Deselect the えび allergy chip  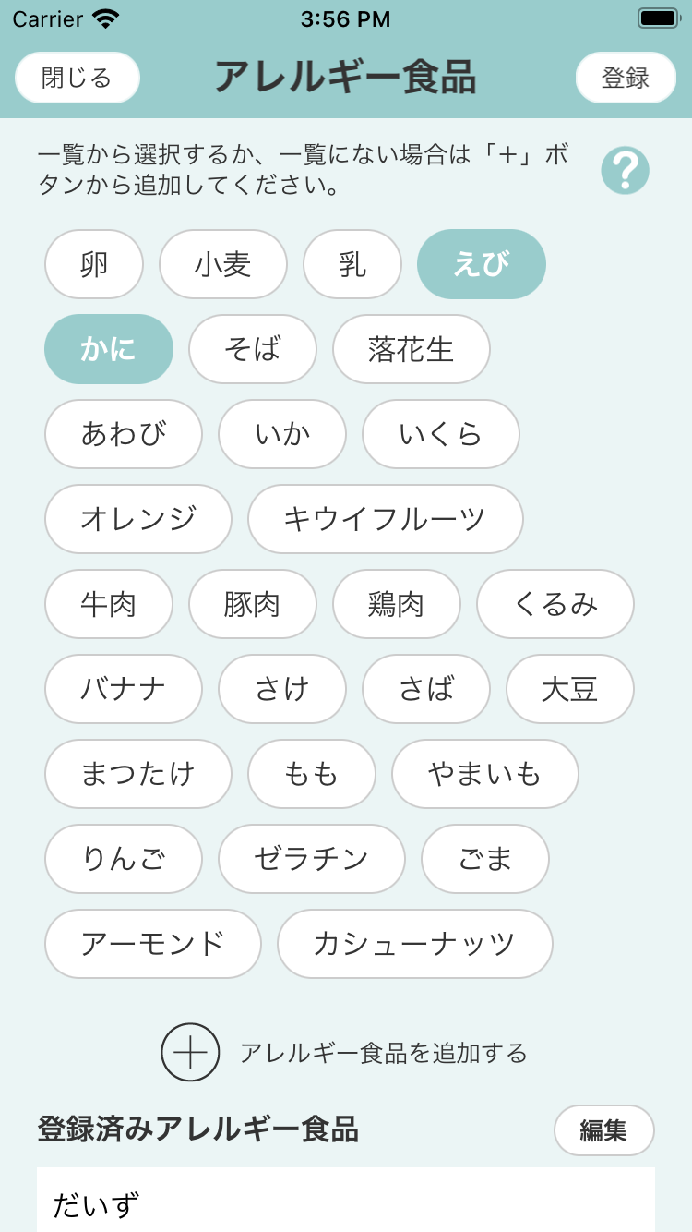(482, 264)
